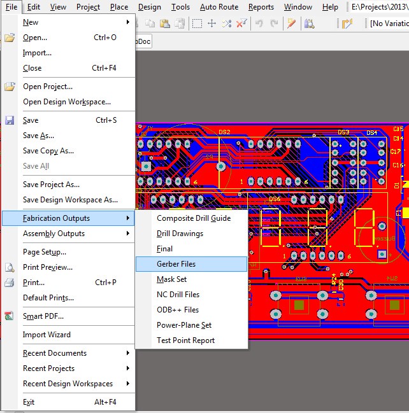Click the paste icon in toolbar
Viewport: 409px width, 413px height.
click(165, 24)
